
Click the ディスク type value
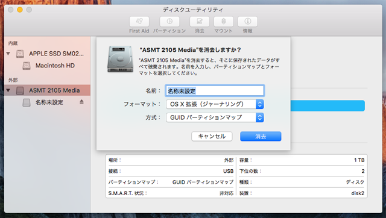tap(355, 182)
